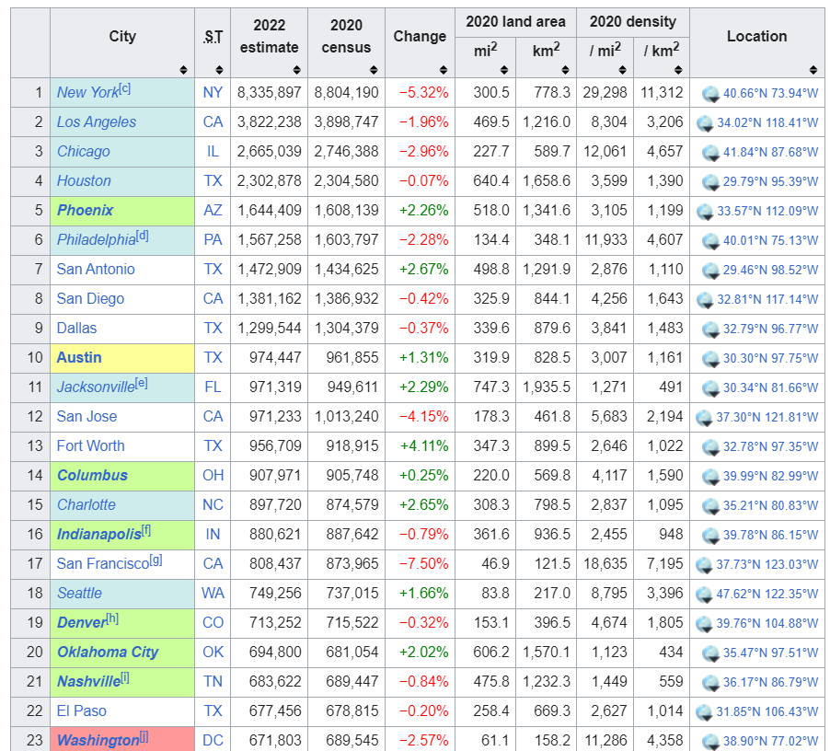Image resolution: width=830 pixels, height=751 pixels.
Task: Select Fort Worth's change value +4.11%
Action: click(424, 446)
